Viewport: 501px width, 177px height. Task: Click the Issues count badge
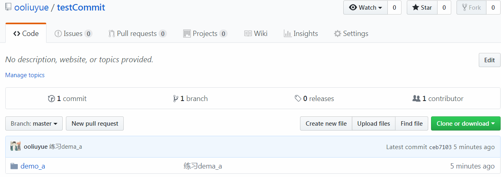coord(88,34)
